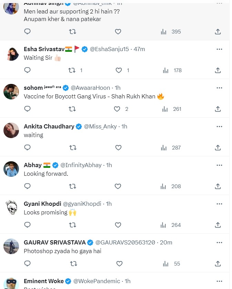Like Esha Srivastav's tweet with 1 like

coord(119,70)
